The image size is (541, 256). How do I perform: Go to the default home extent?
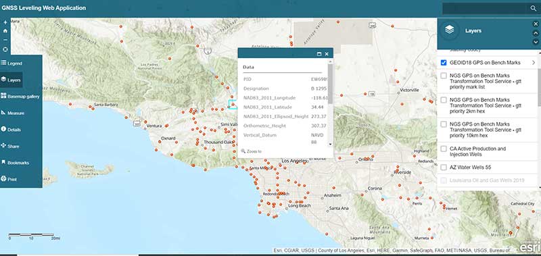coord(5,31)
